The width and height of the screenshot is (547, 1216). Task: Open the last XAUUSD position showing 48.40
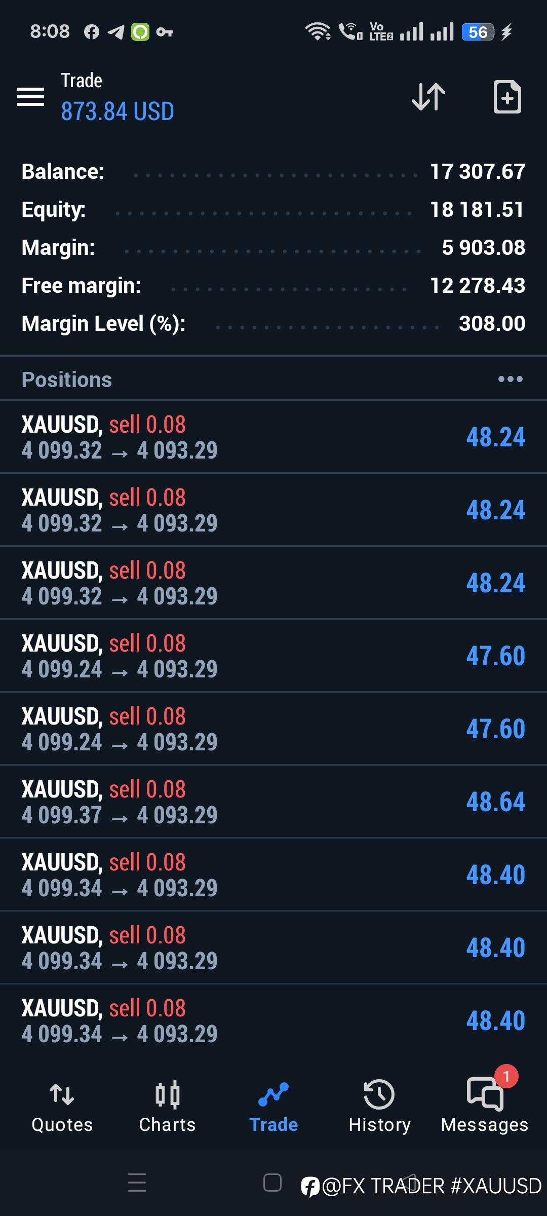pyautogui.click(x=273, y=1020)
